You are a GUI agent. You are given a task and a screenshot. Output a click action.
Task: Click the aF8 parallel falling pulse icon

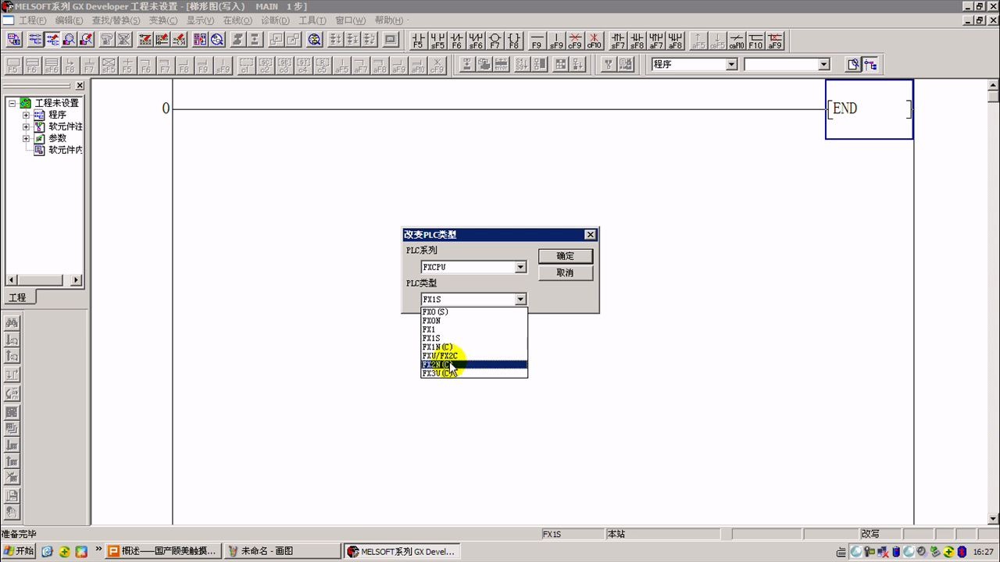675,40
